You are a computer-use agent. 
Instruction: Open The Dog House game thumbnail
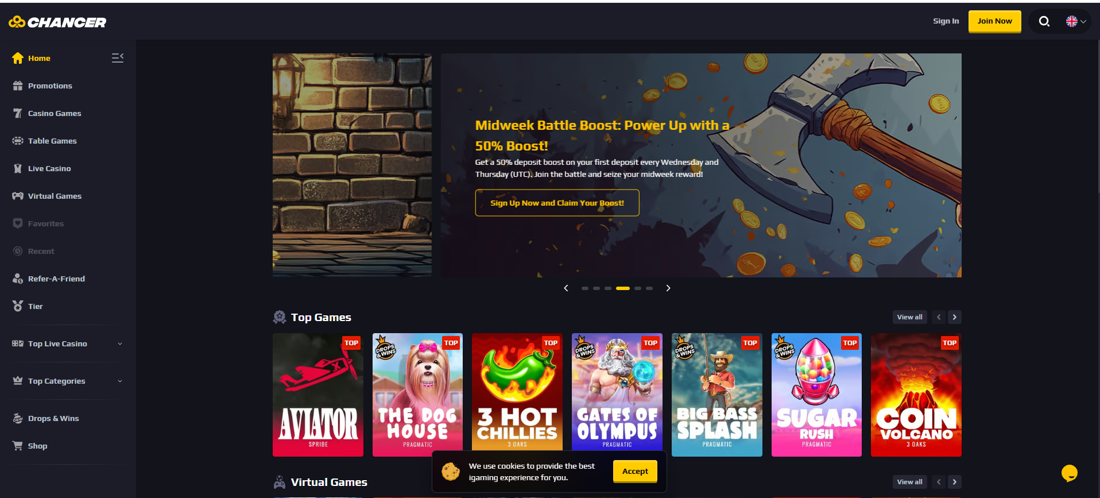(417, 395)
